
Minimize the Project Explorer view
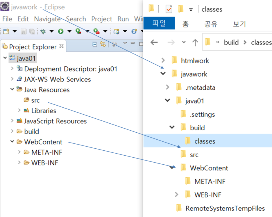(133, 43)
